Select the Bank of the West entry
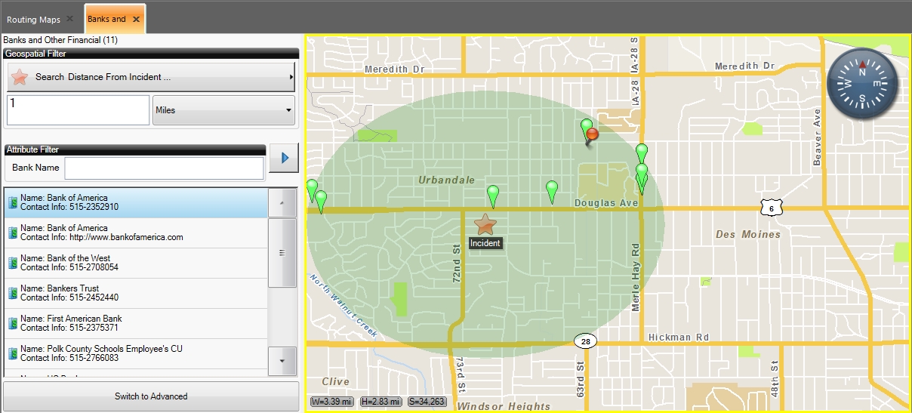This screenshot has height=413, width=912. click(136, 263)
